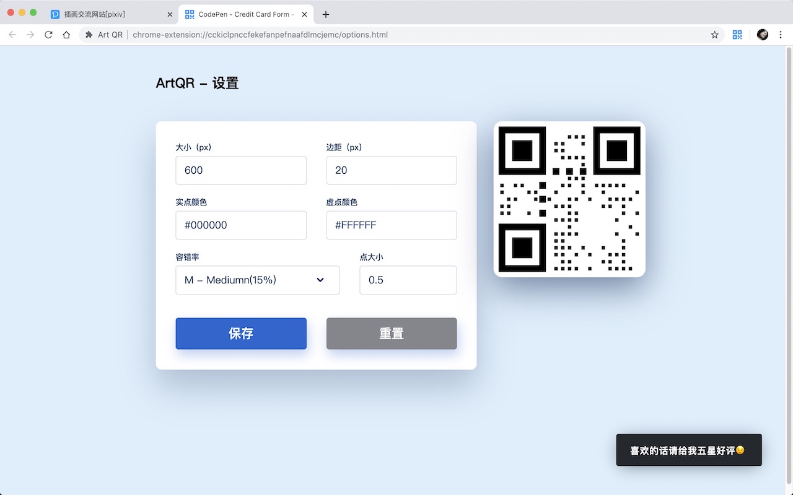Edit the 点大小 dot size field
The height and width of the screenshot is (495, 793).
click(408, 280)
